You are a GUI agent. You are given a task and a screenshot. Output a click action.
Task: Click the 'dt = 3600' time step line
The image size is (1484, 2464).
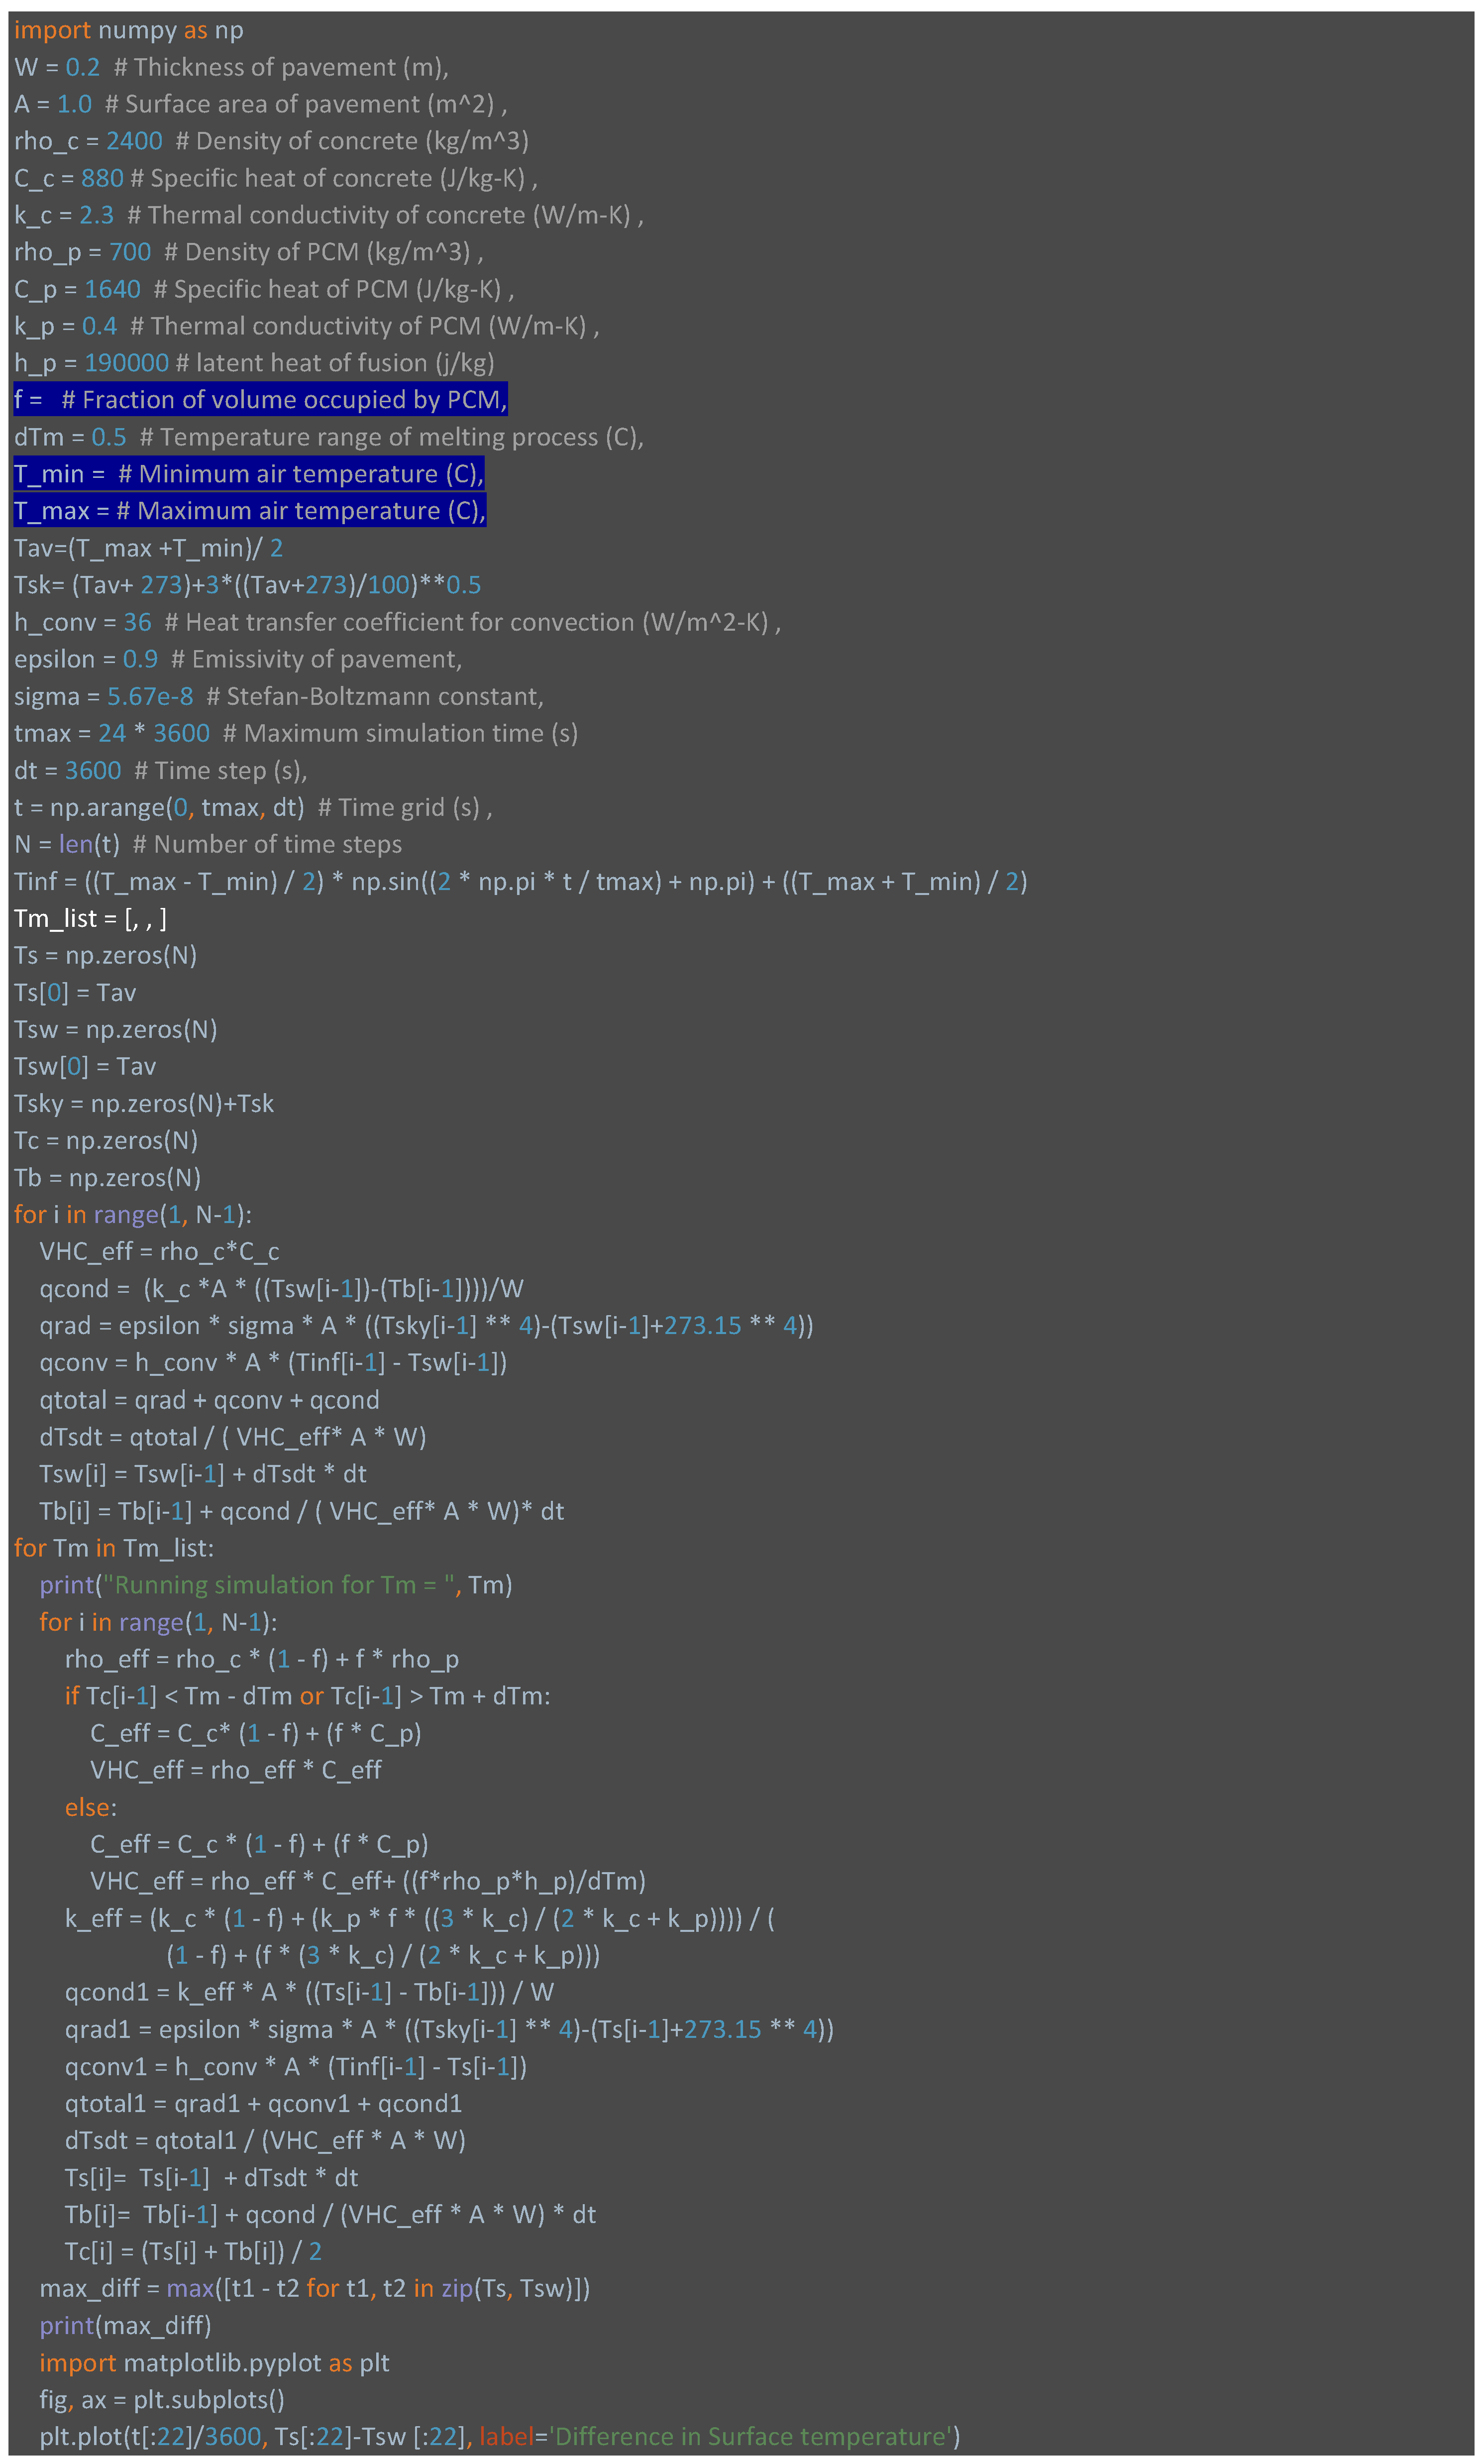[x=160, y=770]
